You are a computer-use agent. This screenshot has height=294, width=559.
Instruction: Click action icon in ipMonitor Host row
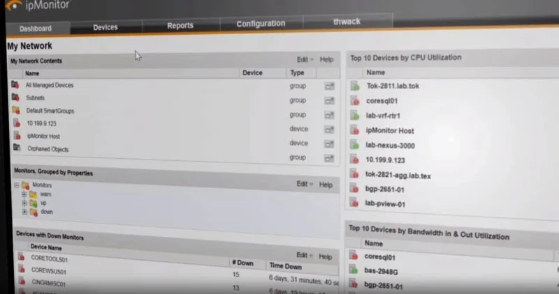pos(329,144)
